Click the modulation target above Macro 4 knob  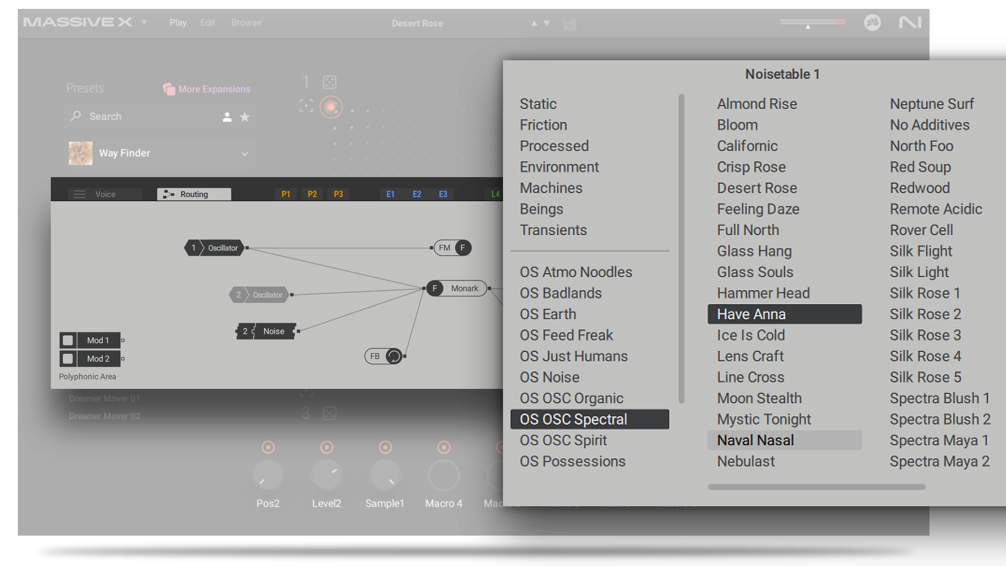click(444, 447)
